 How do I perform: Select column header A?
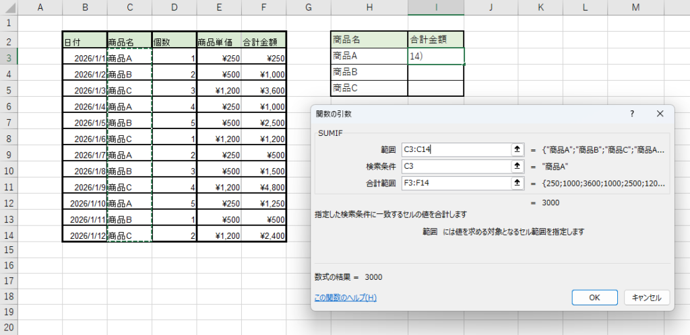(40, 7)
